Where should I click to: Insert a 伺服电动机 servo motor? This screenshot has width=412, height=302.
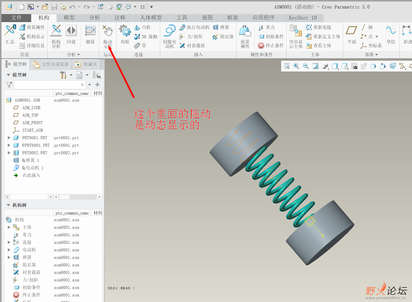(x=170, y=37)
